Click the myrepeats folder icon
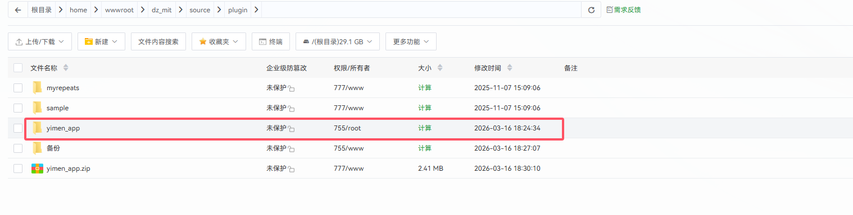This screenshot has width=853, height=215. (x=37, y=88)
